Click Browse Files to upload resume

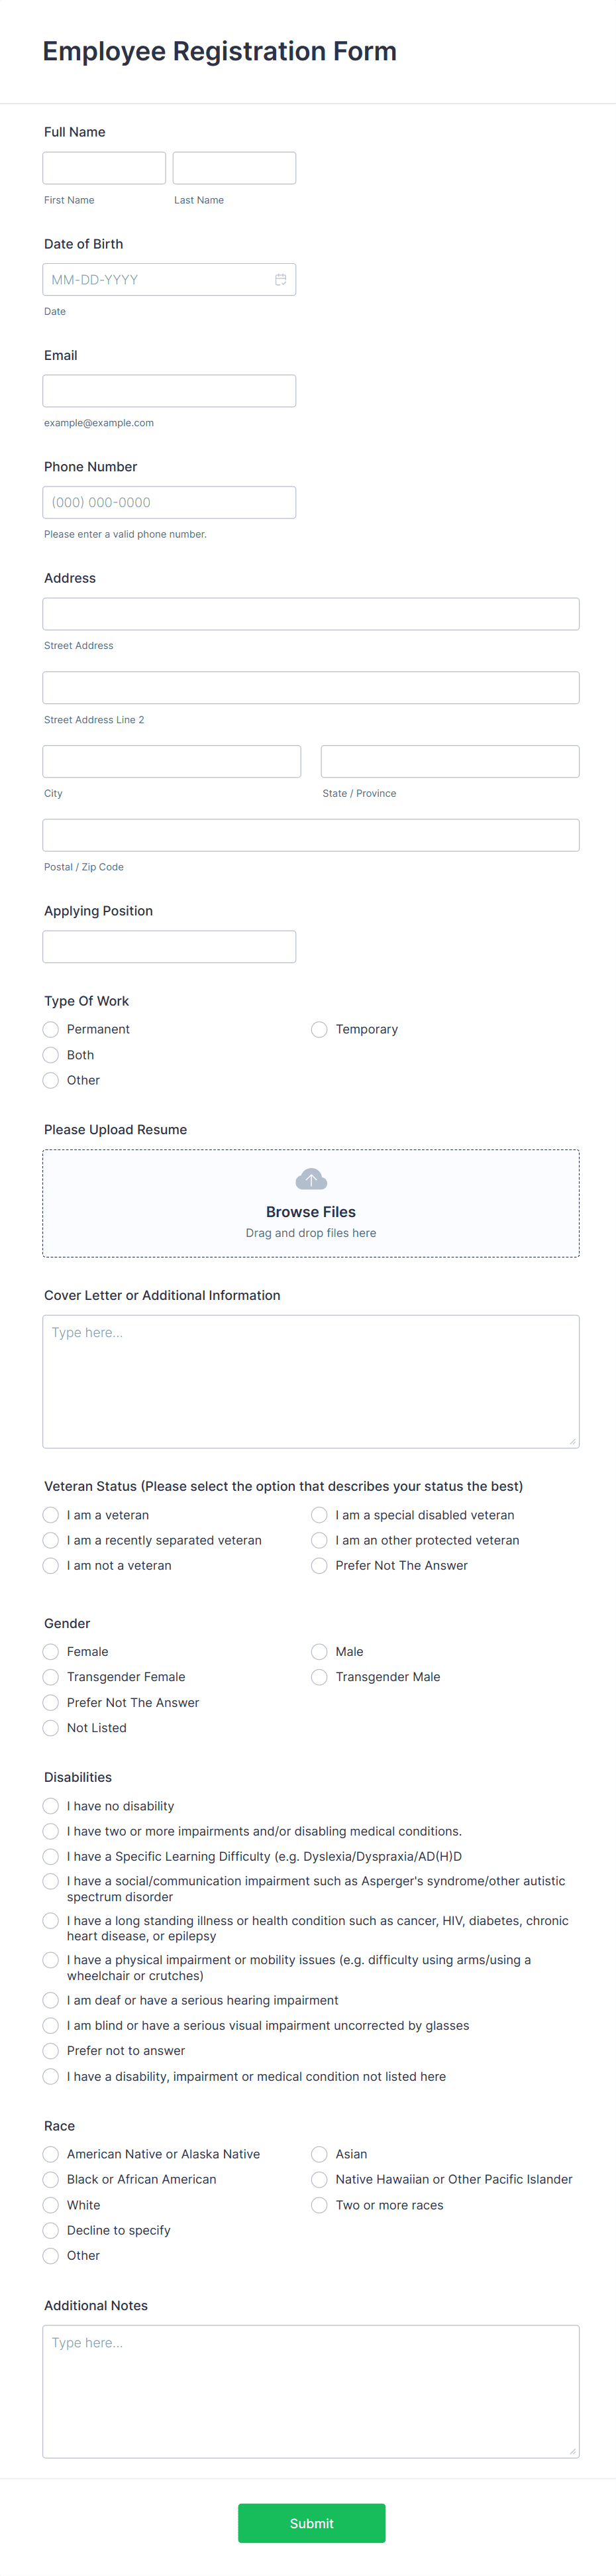311,1211
